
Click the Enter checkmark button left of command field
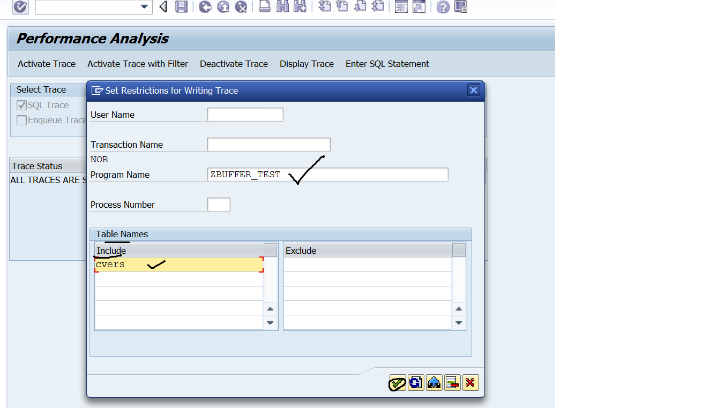click(20, 7)
